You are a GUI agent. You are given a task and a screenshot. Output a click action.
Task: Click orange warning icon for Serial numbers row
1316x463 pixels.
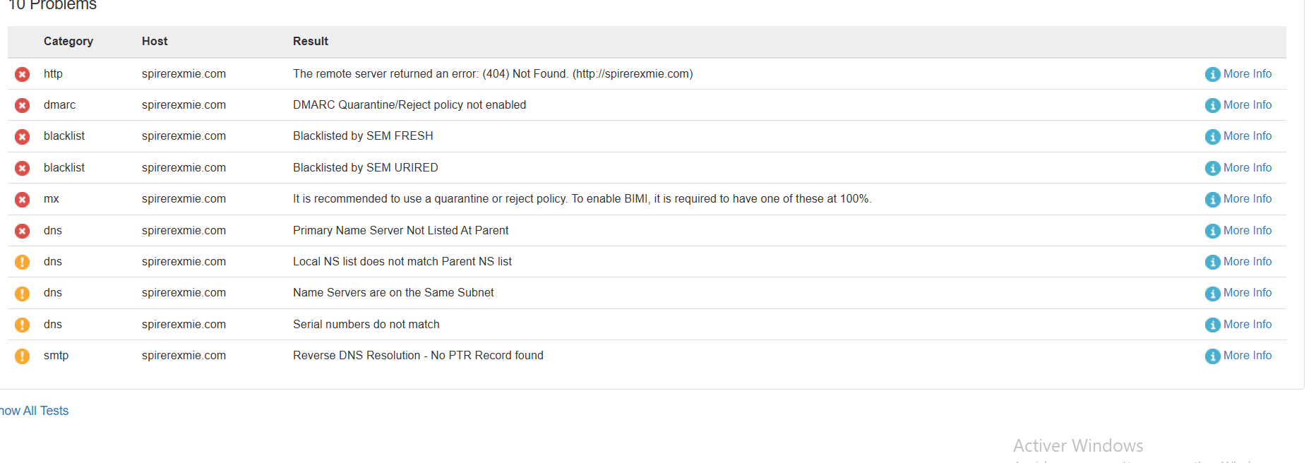[x=23, y=325]
